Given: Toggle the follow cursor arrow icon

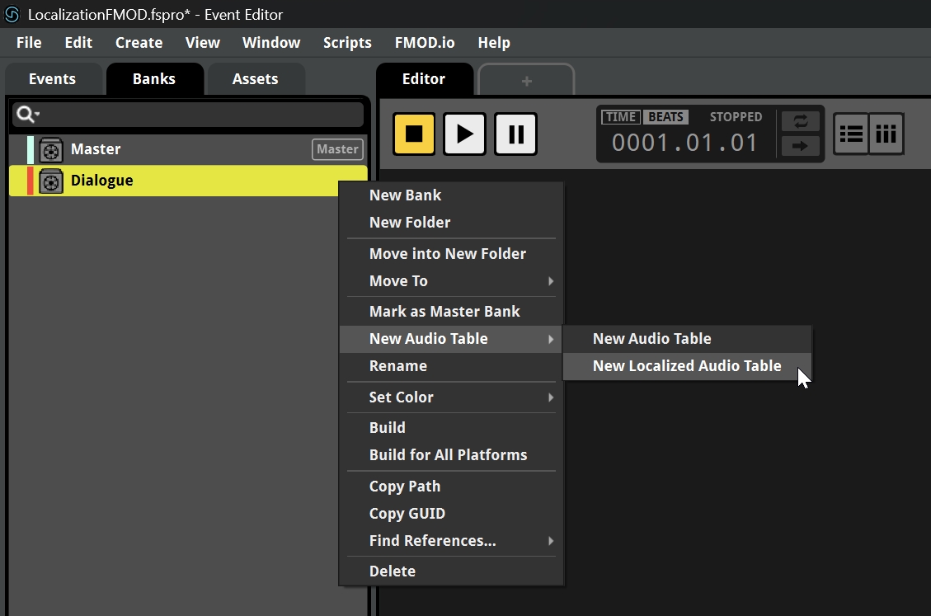Looking at the screenshot, I should [x=800, y=146].
